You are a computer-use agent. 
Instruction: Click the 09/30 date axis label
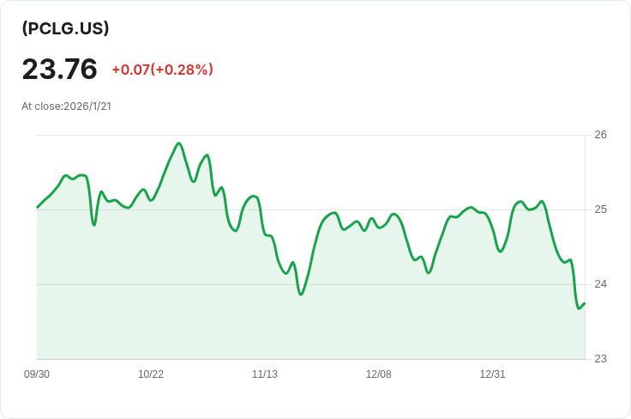pyautogui.click(x=37, y=374)
